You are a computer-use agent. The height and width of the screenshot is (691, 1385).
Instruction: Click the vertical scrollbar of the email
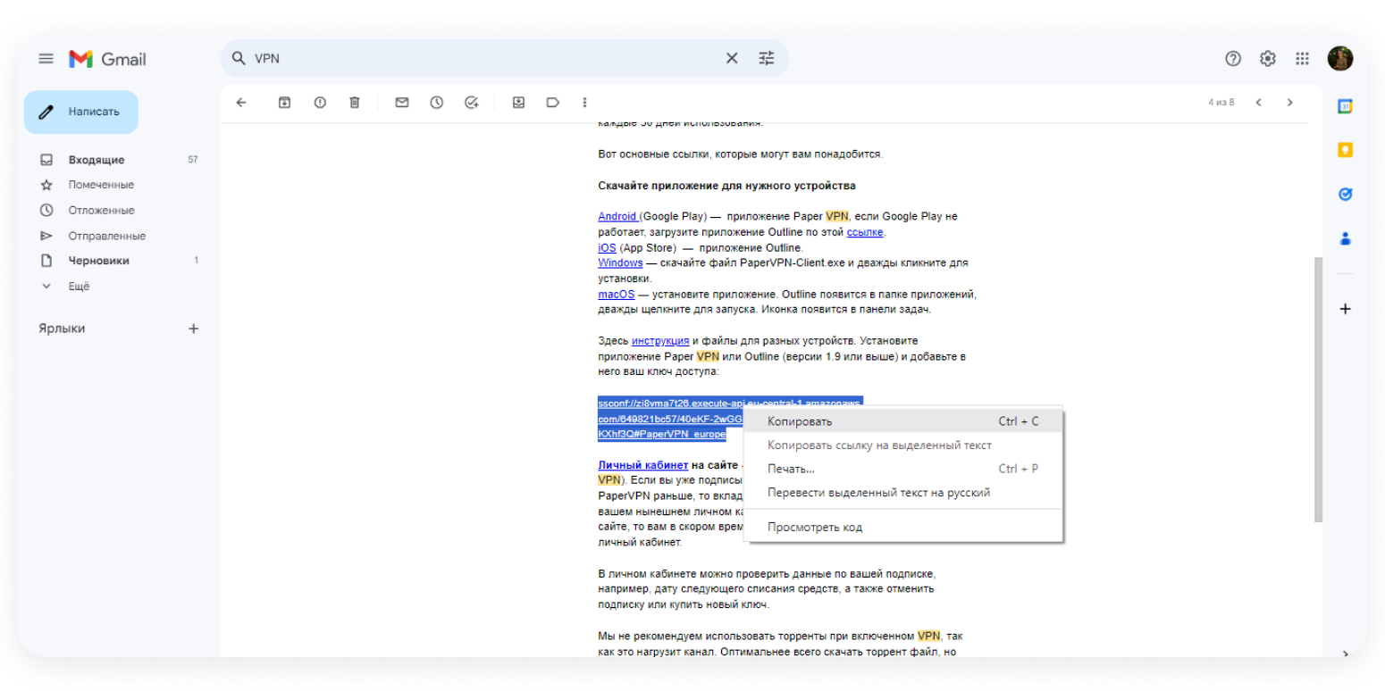tap(1317, 388)
